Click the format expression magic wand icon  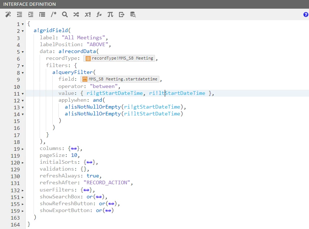(x=8, y=14)
